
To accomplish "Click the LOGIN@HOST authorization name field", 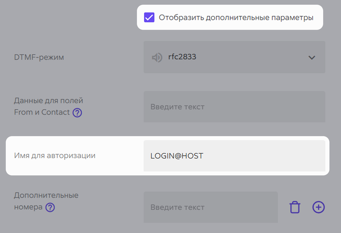I will 235,156.
